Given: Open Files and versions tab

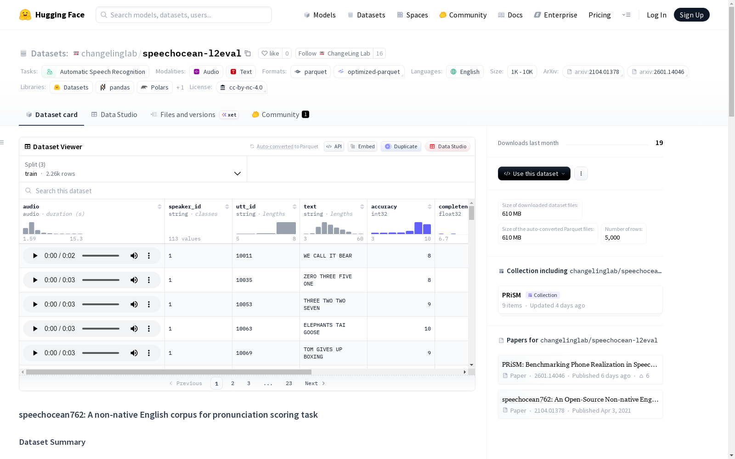Looking at the screenshot, I should click(194, 115).
